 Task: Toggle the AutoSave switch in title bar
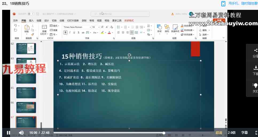point(30,14)
